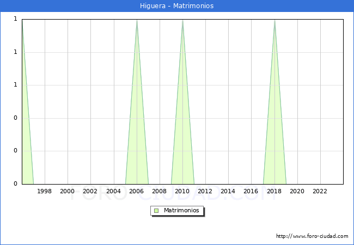Click the 2008 x-axis label

[x=160, y=191]
